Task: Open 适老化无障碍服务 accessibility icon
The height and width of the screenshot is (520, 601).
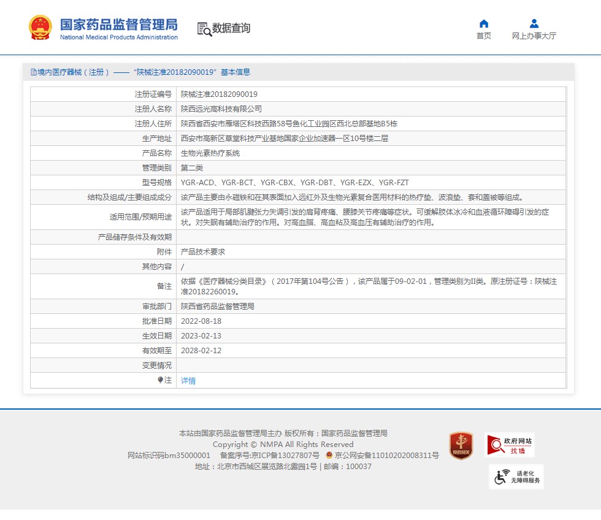Action: pyautogui.click(x=516, y=476)
